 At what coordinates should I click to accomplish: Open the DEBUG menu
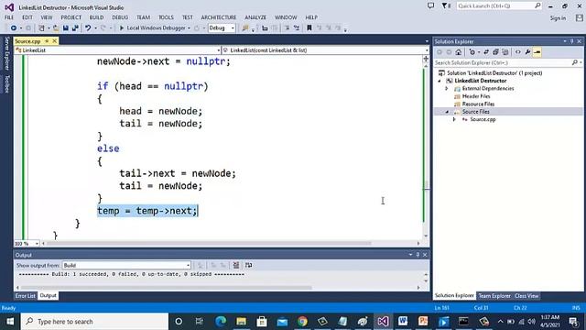(120, 17)
